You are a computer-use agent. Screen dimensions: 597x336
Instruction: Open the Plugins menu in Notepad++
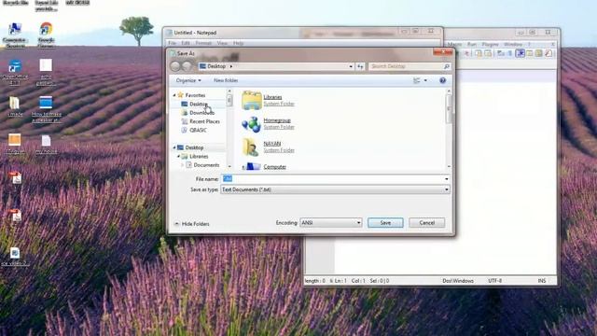pos(490,45)
